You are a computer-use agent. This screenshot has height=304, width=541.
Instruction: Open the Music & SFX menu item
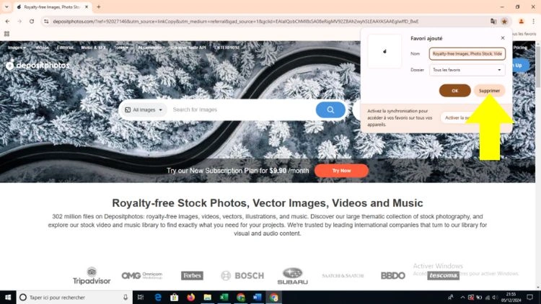[x=93, y=48]
